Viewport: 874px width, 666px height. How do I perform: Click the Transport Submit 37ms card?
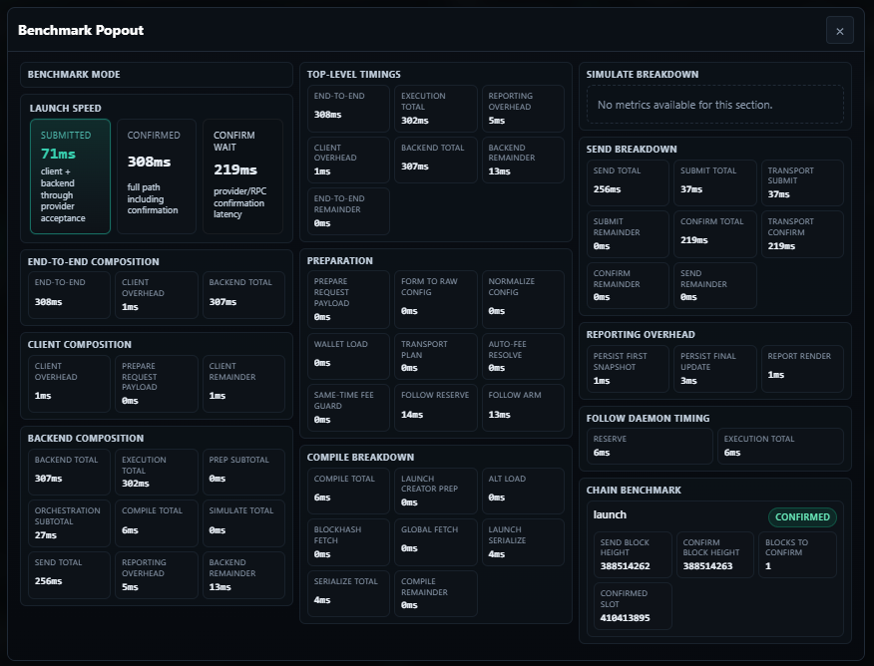802,183
